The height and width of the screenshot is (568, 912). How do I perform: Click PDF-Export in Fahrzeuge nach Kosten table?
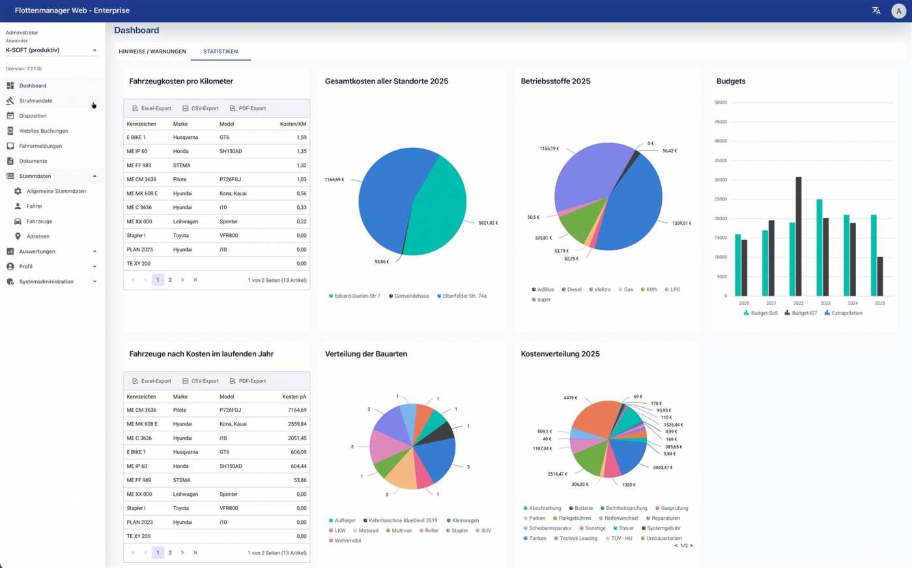click(x=248, y=381)
